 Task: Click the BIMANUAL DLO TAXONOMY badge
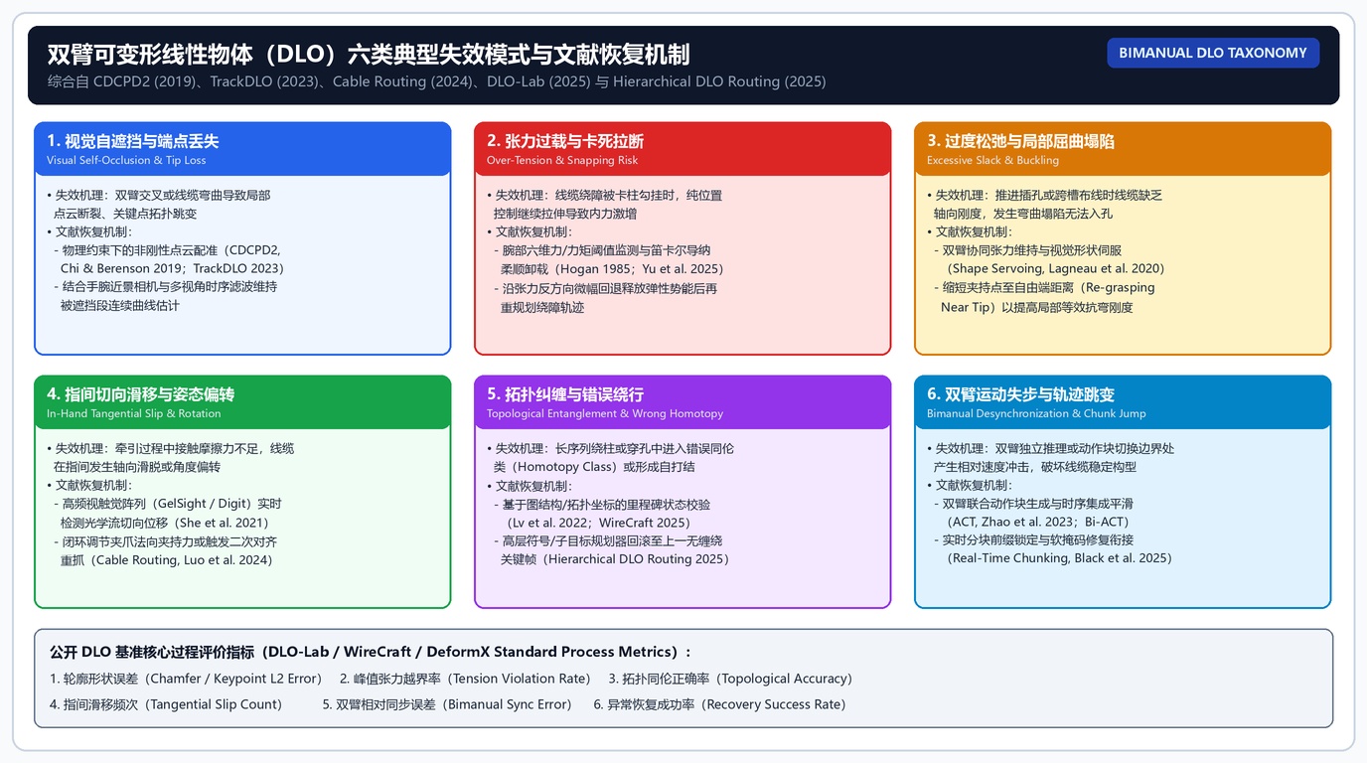pyautogui.click(x=1213, y=53)
